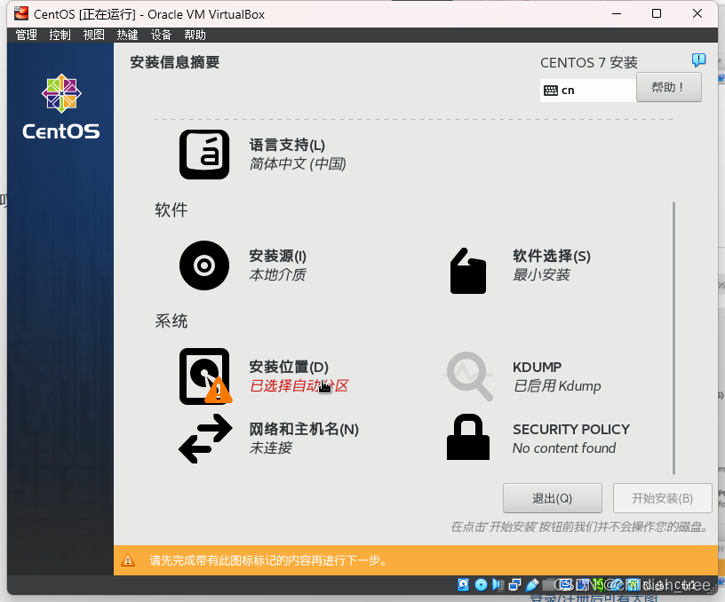725x602 pixels.
Task: Click the 简体中文 (中国) text
Action: pyautogui.click(x=298, y=163)
